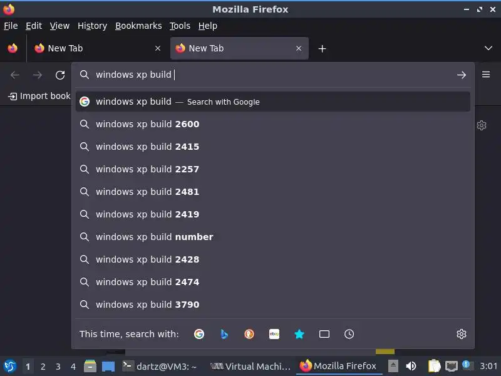Click the eject removable media tray icon
The image size is (501, 376).
(393, 366)
